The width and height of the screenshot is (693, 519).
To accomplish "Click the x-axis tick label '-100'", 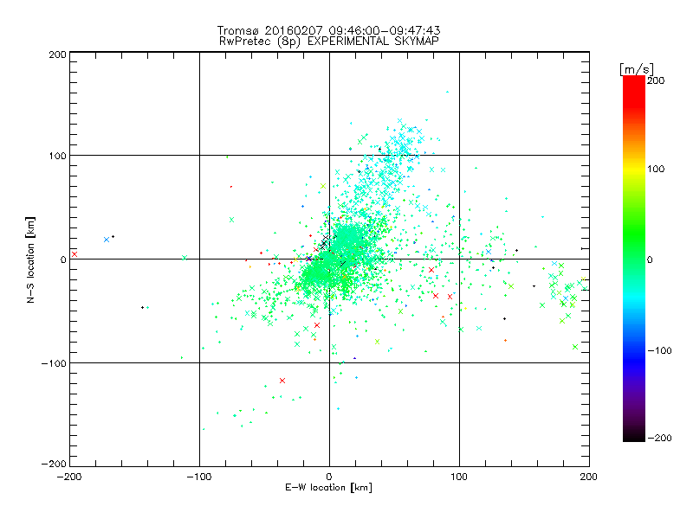I will [199, 477].
